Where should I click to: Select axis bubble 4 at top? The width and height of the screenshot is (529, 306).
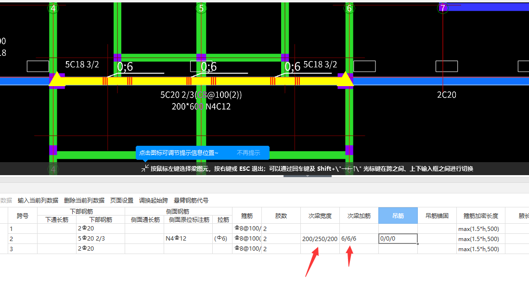pos(53,8)
